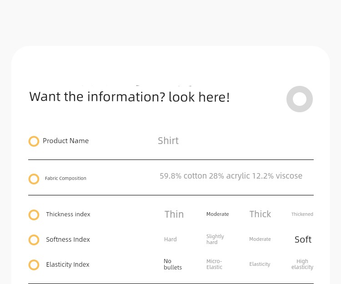Click the Shirt product name value

click(x=168, y=140)
